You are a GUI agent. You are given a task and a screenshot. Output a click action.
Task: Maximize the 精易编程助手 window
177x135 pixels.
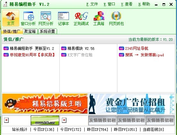[x=164, y=4]
